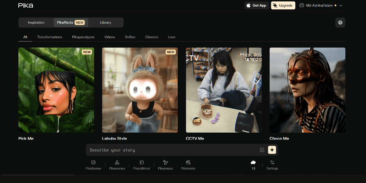This screenshot has height=183, width=366.
Task: Click the Get App button
Action: [256, 6]
